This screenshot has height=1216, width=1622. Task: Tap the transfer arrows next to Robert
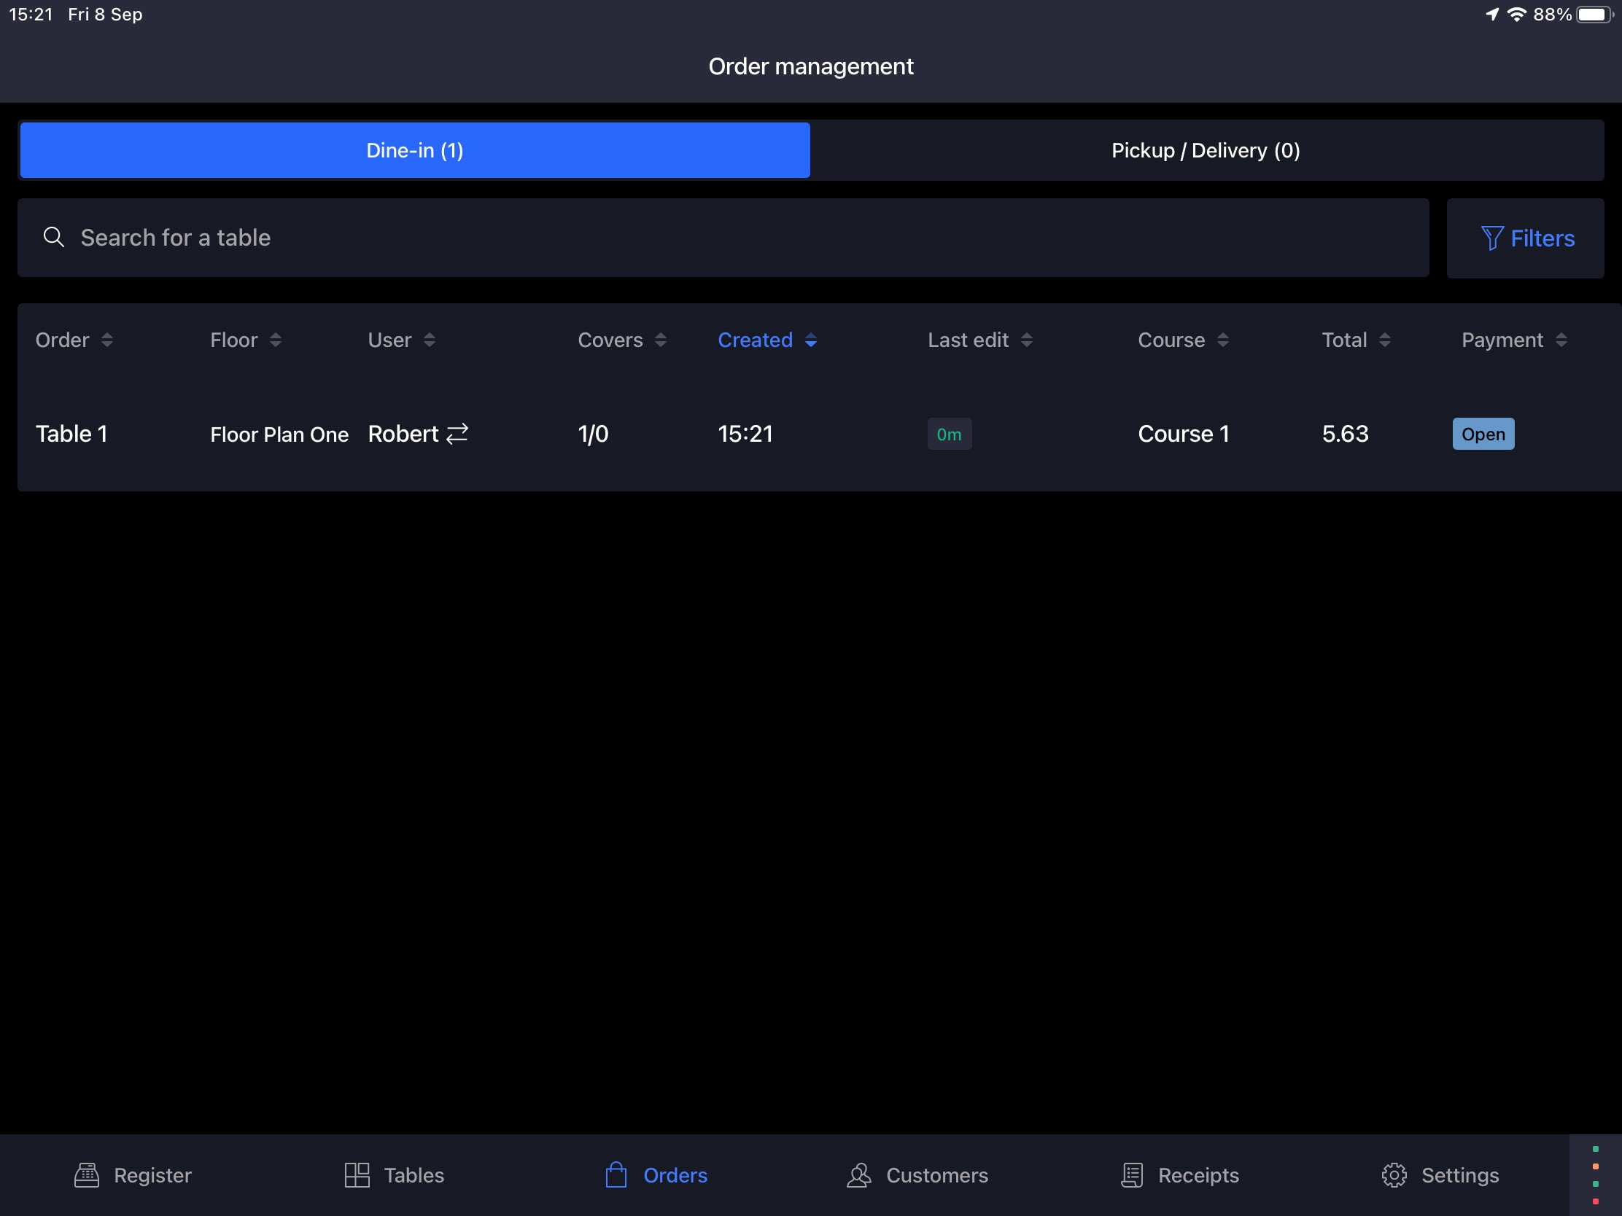coord(457,433)
